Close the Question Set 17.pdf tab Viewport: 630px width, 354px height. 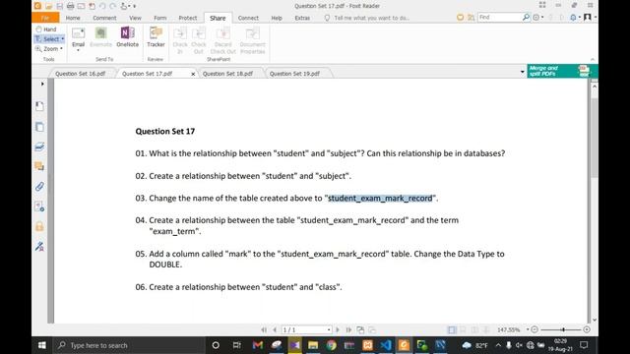pos(193,74)
